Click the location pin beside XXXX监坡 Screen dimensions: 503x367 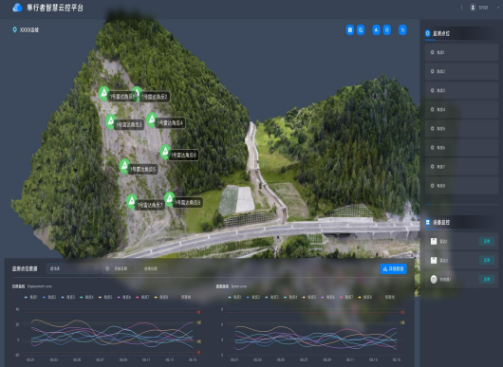coord(14,29)
